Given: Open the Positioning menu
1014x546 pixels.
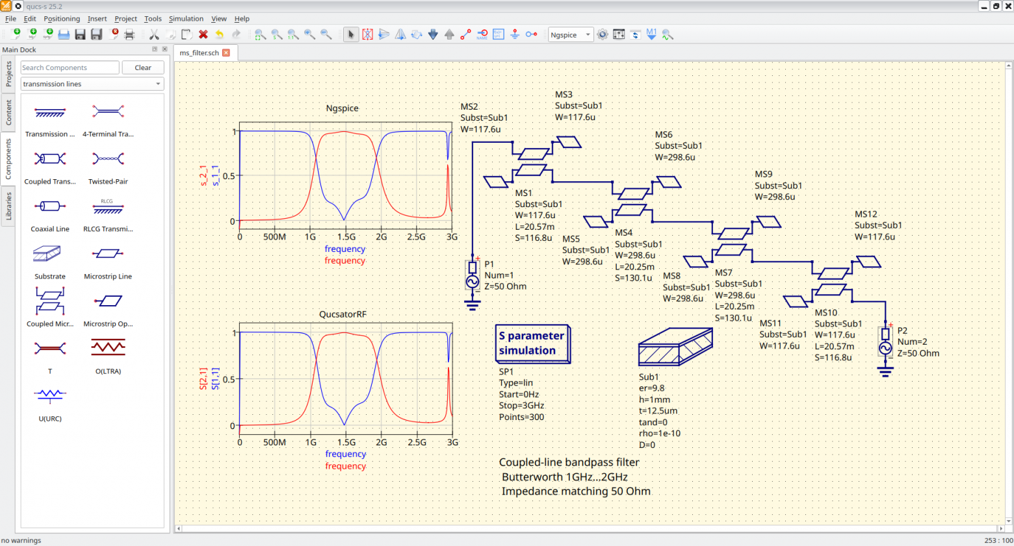Looking at the screenshot, I should 62,19.
